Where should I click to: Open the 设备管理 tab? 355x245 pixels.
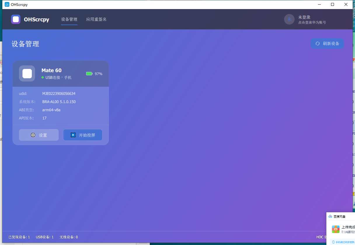[69, 19]
